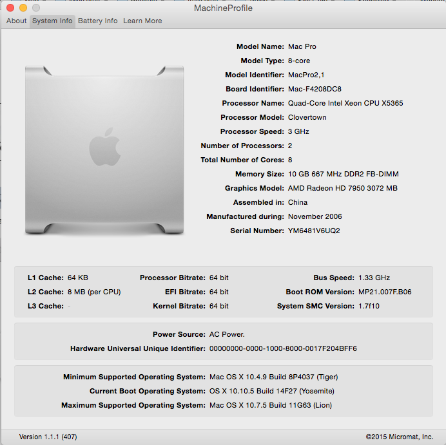Image resolution: width=446 pixels, height=445 pixels.
Task: Click the System SMC Version 1.7f10
Action: [369, 306]
